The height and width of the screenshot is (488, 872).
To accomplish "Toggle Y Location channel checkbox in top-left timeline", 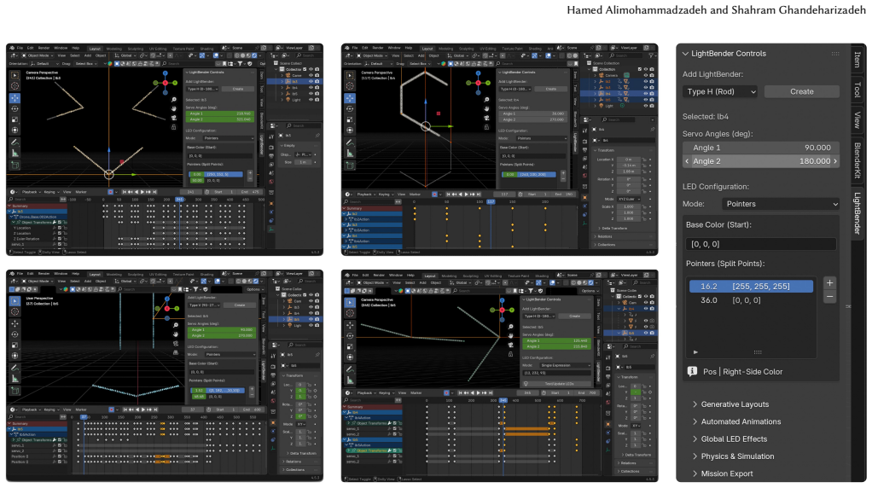I will point(60,228).
